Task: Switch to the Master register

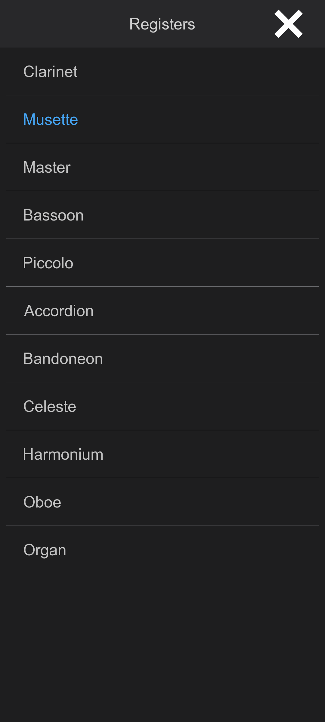Action: click(x=47, y=167)
